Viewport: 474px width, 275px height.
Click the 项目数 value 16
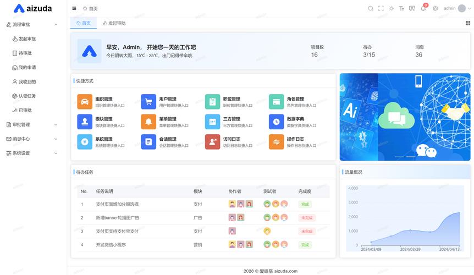coord(315,54)
